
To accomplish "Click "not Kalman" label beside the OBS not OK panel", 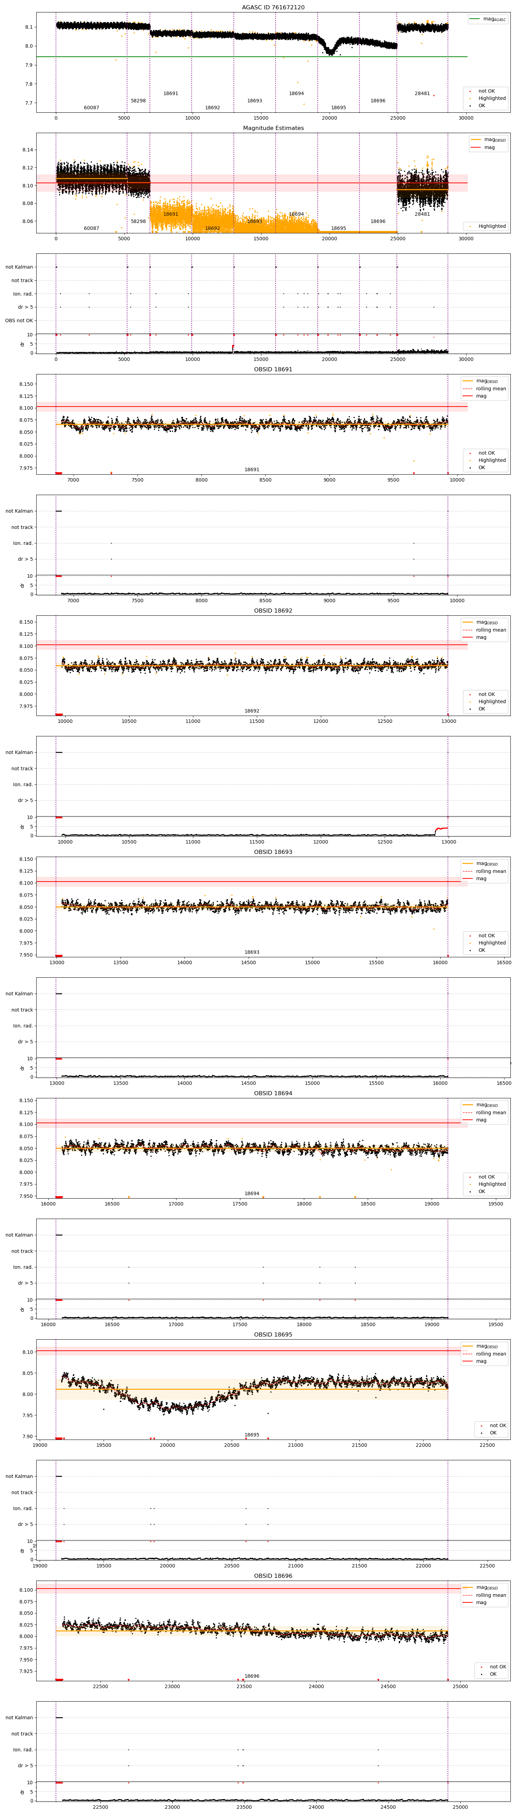I will tap(19, 267).
